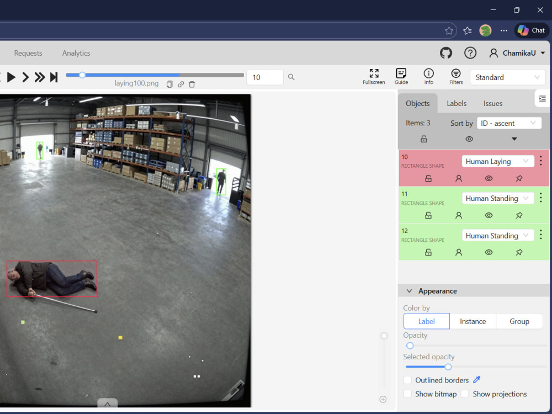Click the canvas zoom plus circle icon
This screenshot has width=552, height=414.
[383, 399]
